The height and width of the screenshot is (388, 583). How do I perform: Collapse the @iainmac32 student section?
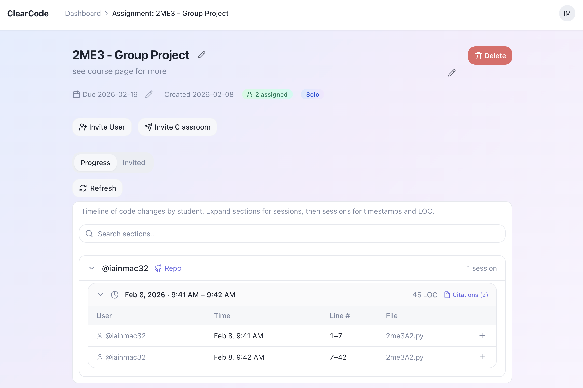92,268
